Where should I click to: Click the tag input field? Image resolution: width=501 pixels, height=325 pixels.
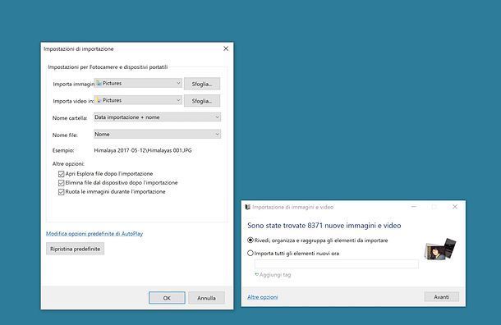click(x=337, y=264)
